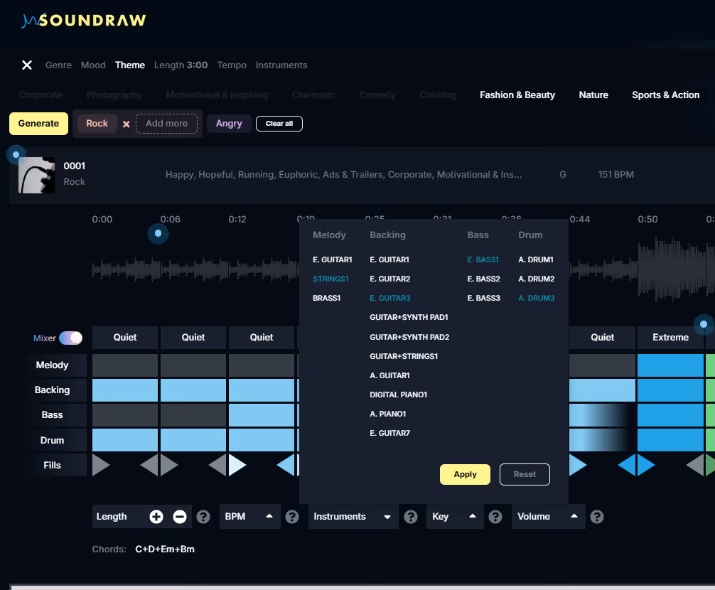
Task: Select E. GUITAR2 backing instrument
Action: [x=390, y=279]
